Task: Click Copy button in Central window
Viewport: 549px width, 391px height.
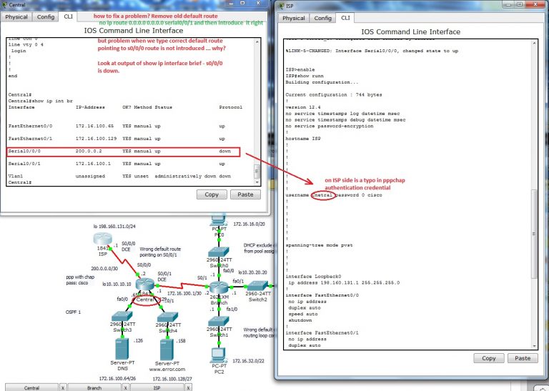Action: [x=212, y=194]
